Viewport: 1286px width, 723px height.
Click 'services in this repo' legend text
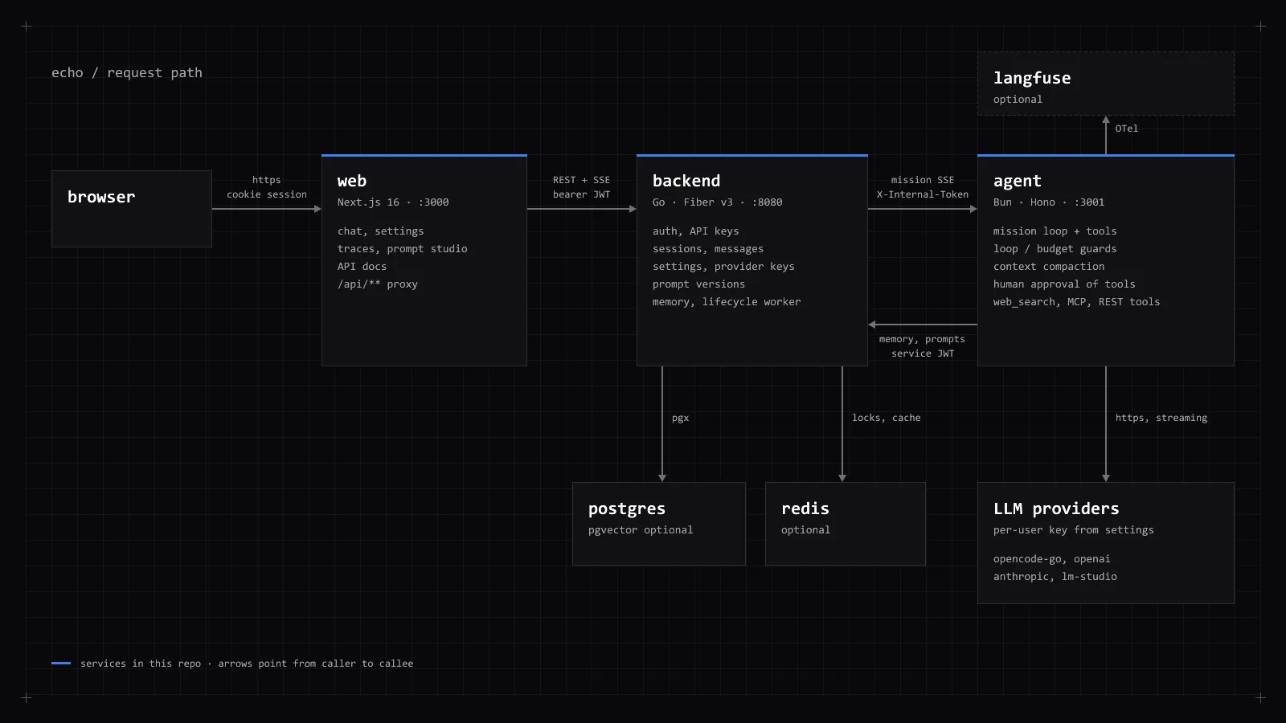tap(141, 664)
